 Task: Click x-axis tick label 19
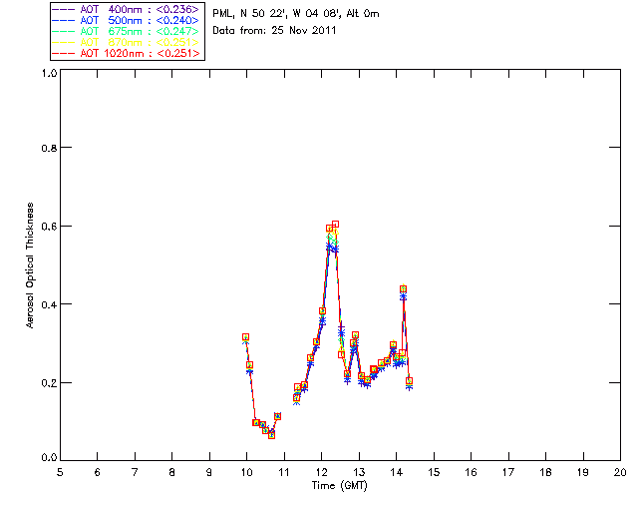click(x=583, y=473)
